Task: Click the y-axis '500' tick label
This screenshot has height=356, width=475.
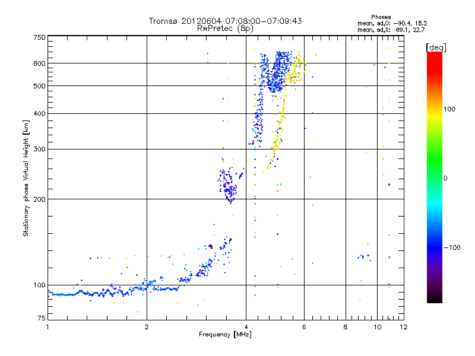Action: 40,86
